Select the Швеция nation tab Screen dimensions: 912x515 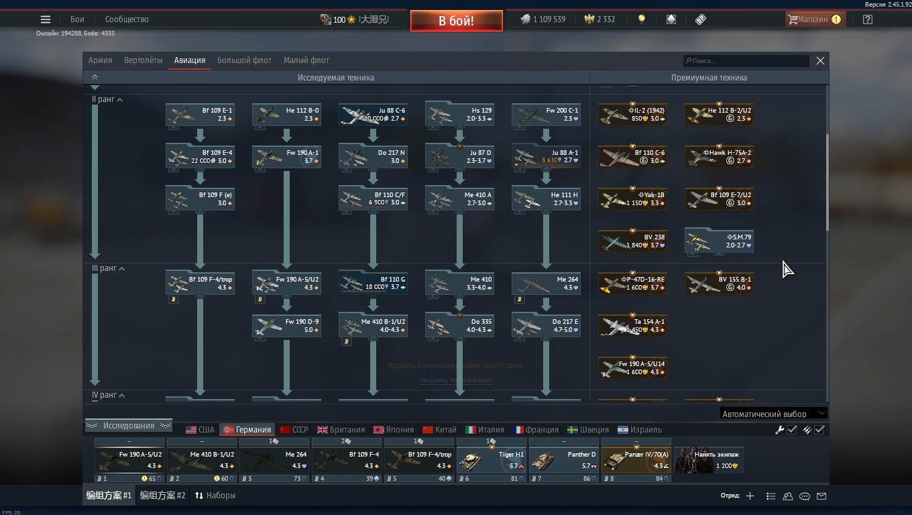pyautogui.click(x=588, y=430)
